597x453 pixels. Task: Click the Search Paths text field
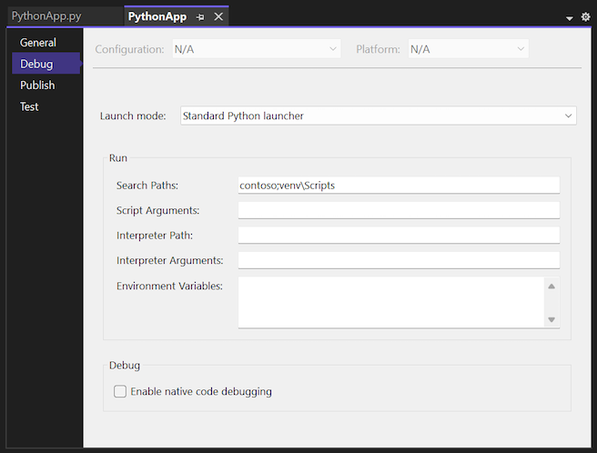[399, 186]
